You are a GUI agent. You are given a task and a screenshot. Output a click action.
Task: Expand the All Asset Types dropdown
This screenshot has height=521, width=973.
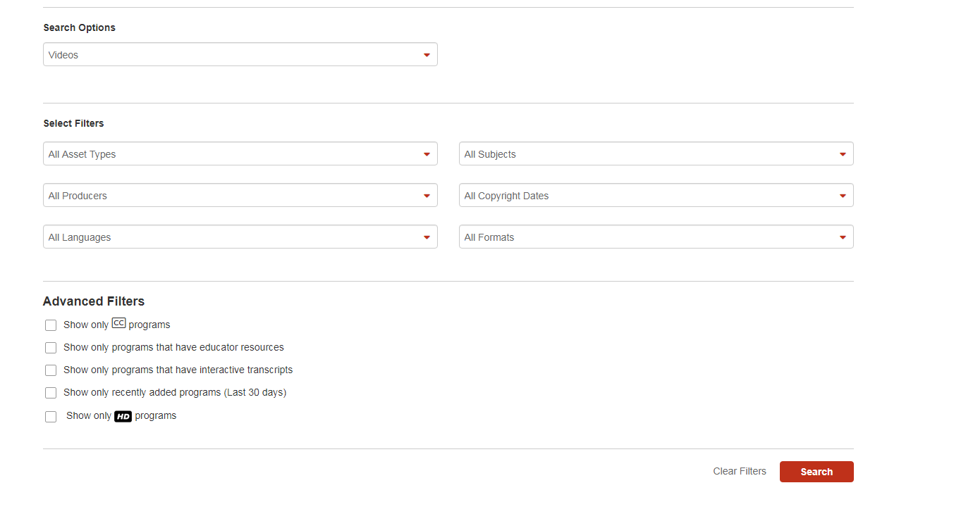[x=240, y=154]
